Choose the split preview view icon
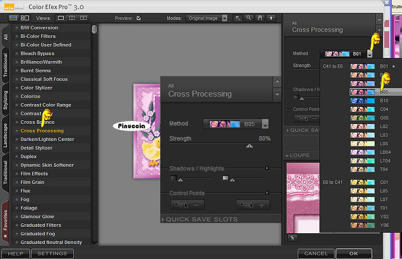This screenshot has height=259, width=402. point(72,18)
